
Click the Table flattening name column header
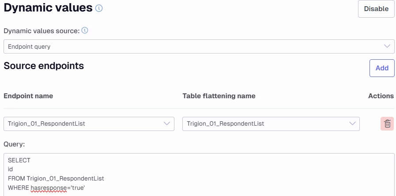tap(219, 96)
